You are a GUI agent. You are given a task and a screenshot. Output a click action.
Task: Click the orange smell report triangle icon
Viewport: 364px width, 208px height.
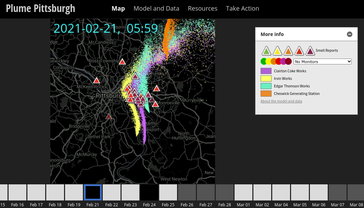(x=288, y=51)
